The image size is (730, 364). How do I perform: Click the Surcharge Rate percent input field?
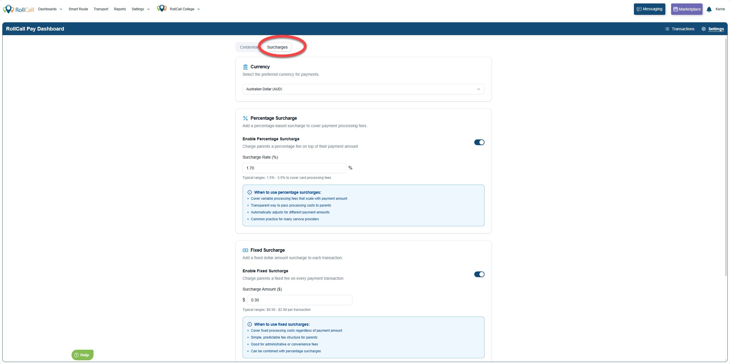click(x=294, y=168)
